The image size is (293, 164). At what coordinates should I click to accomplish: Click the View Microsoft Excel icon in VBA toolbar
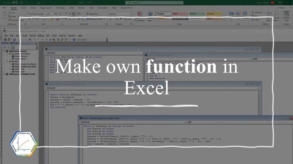pos(5,40)
